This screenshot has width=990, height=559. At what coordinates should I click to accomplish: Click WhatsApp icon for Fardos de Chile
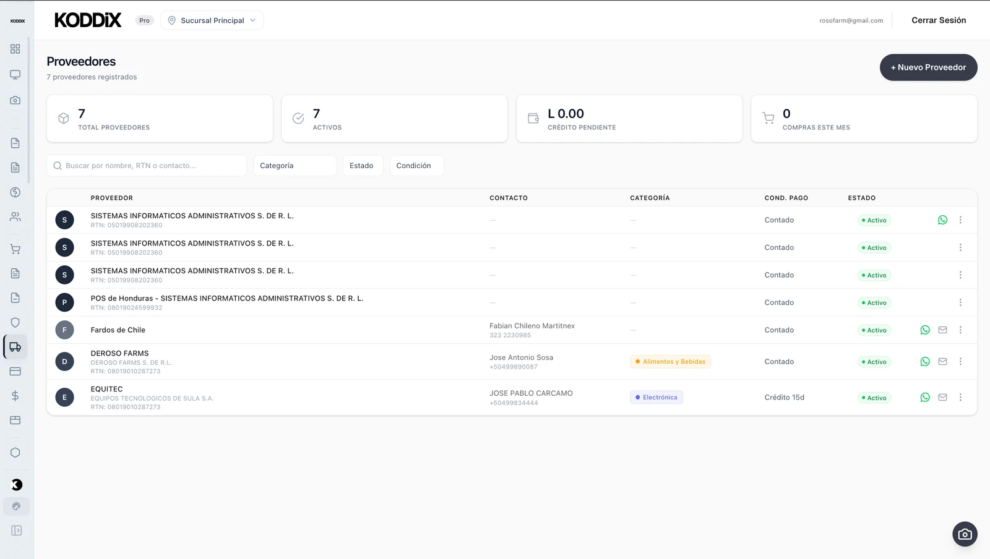point(925,330)
